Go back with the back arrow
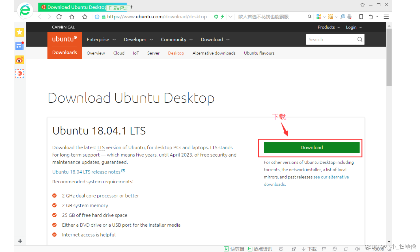 (x=40, y=17)
